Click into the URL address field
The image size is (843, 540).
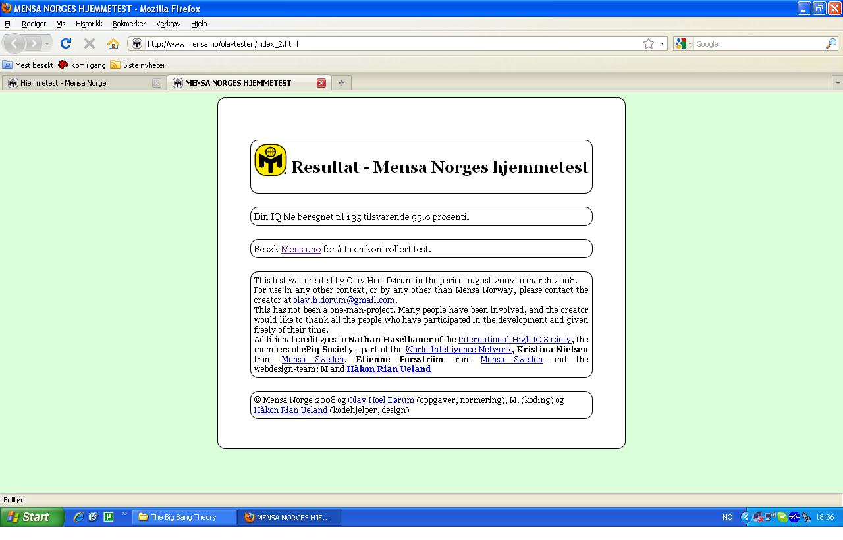click(x=392, y=43)
